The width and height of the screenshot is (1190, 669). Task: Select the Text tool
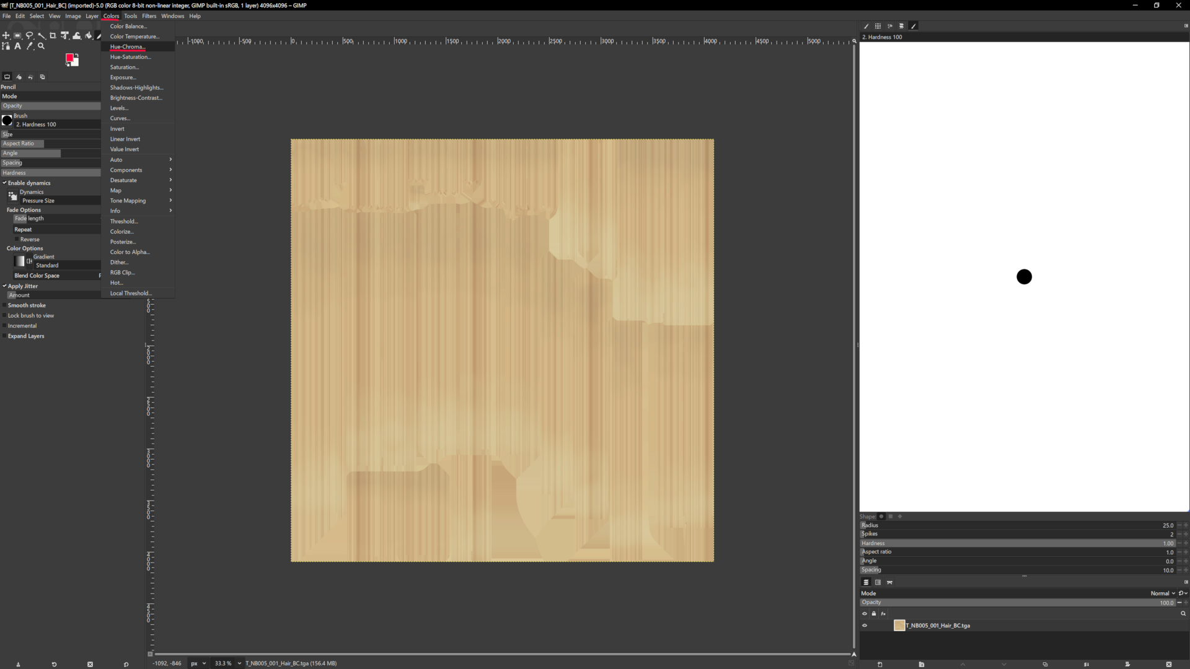click(17, 46)
